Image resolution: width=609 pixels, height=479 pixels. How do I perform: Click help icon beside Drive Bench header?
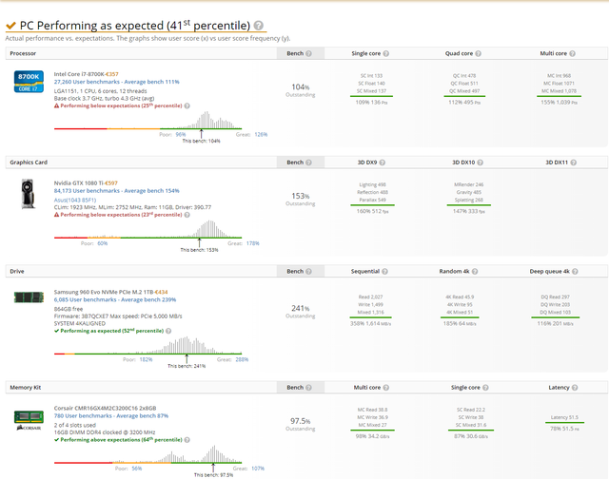308,272
